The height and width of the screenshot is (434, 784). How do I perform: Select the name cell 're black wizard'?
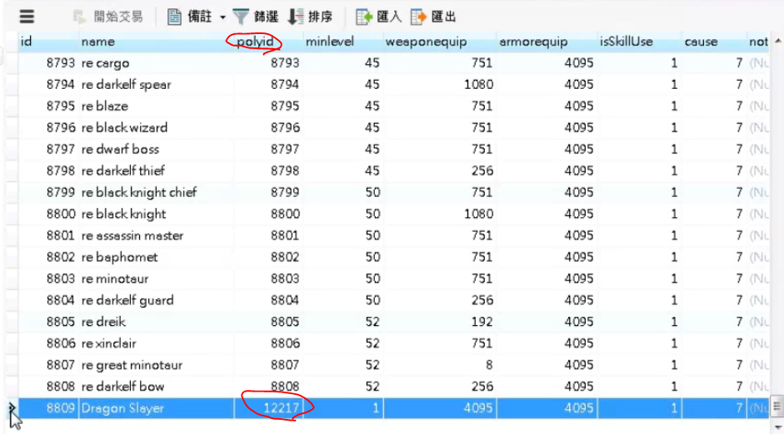(156, 127)
